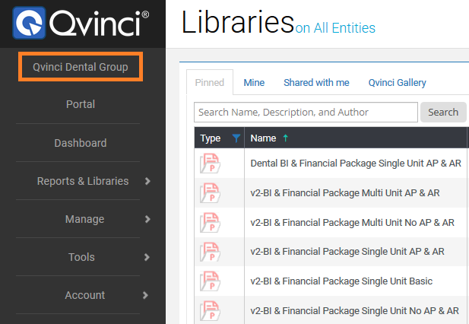Screen dimensions: 469x324
Task: Click the Search button
Action: coord(443,113)
